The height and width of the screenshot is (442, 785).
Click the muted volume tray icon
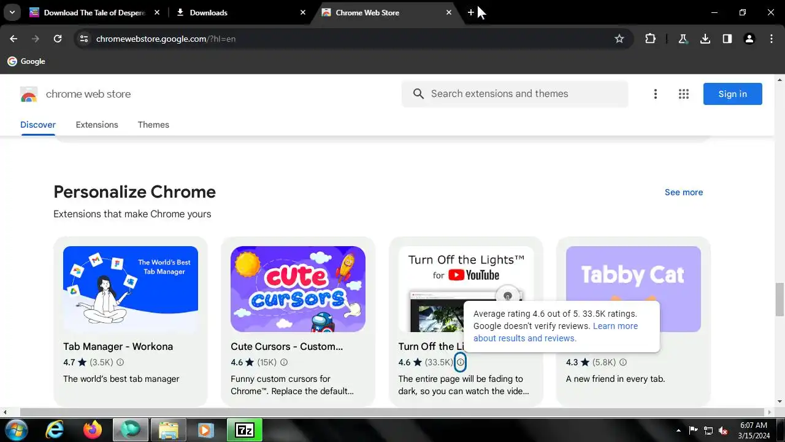[724, 430]
